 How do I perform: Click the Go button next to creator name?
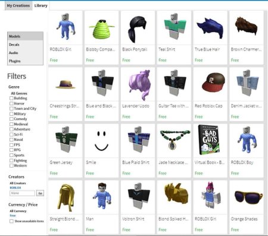pyautogui.click(x=40, y=193)
